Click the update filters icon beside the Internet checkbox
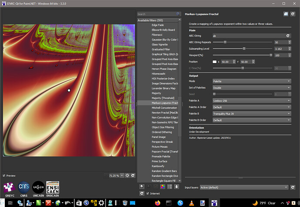The width and height of the screenshot is (300, 207). pyautogui.click(x=141, y=194)
